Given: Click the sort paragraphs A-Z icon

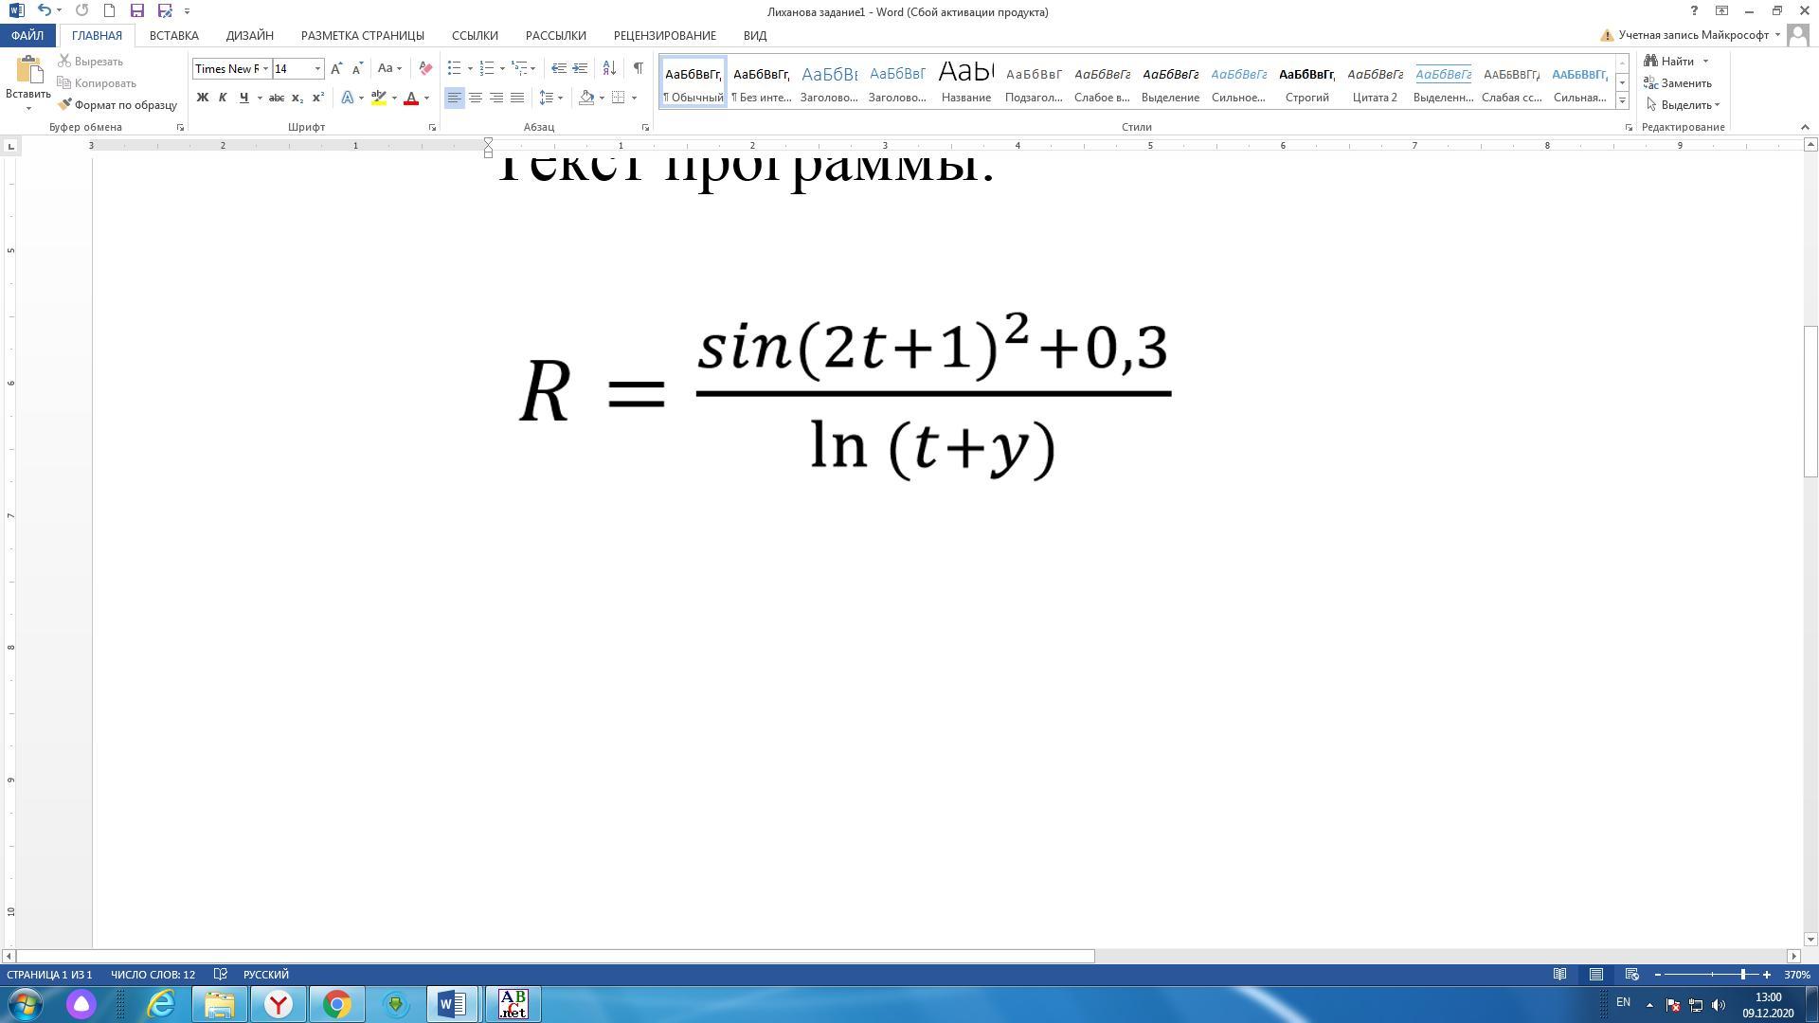Looking at the screenshot, I should click(609, 68).
